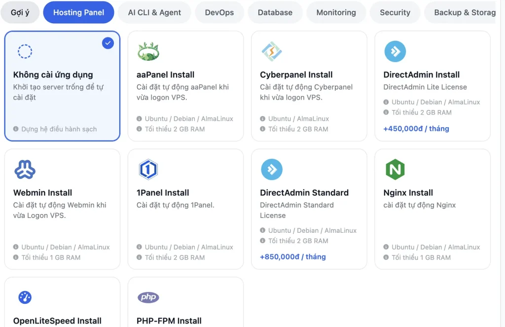Choose the Cyberpanel Install title
Image resolution: width=505 pixels, height=327 pixels.
pos(296,75)
